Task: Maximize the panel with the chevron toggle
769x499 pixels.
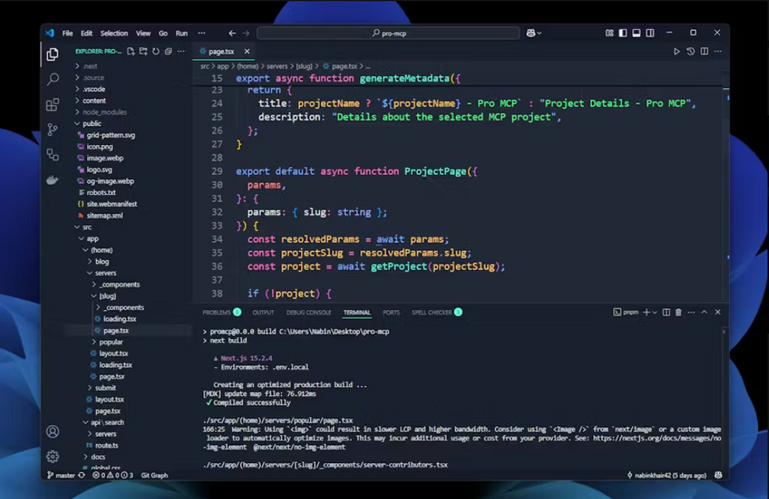Action: [x=705, y=312]
